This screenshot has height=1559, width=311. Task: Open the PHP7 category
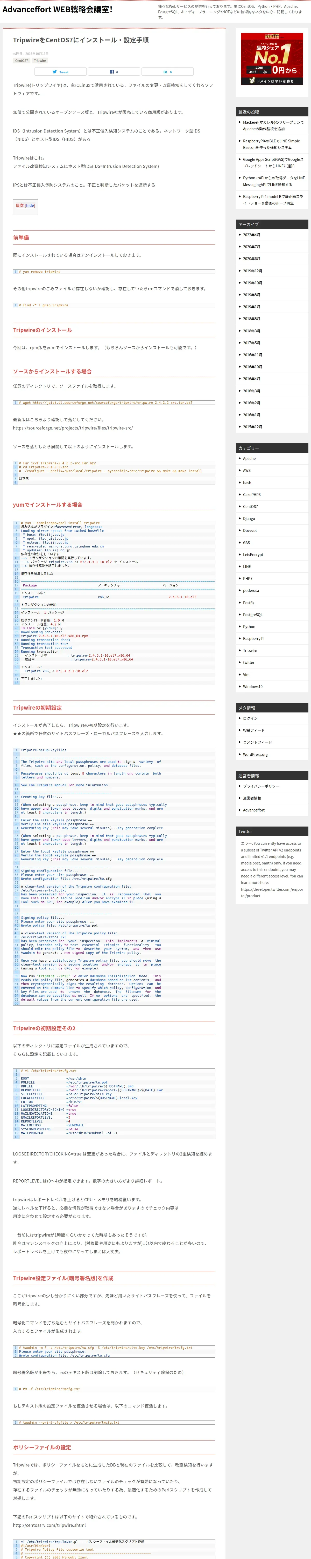(248, 579)
